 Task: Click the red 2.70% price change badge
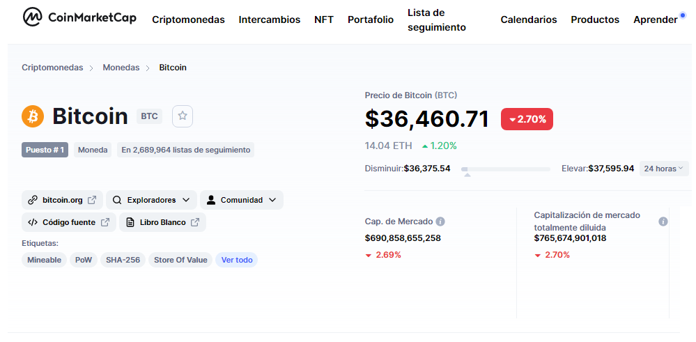click(x=527, y=119)
